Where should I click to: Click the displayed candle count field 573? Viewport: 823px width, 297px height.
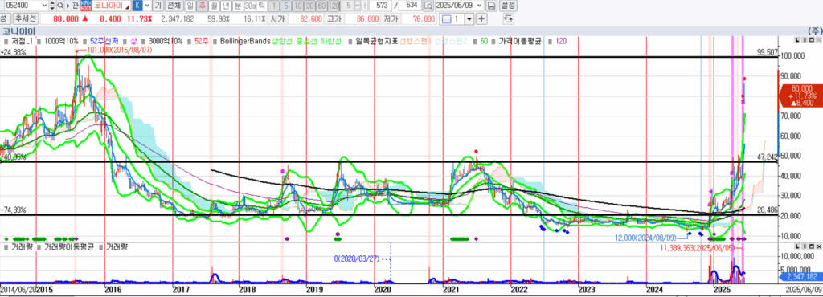click(381, 6)
